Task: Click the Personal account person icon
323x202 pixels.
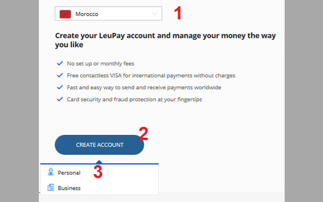Action: [50, 172]
